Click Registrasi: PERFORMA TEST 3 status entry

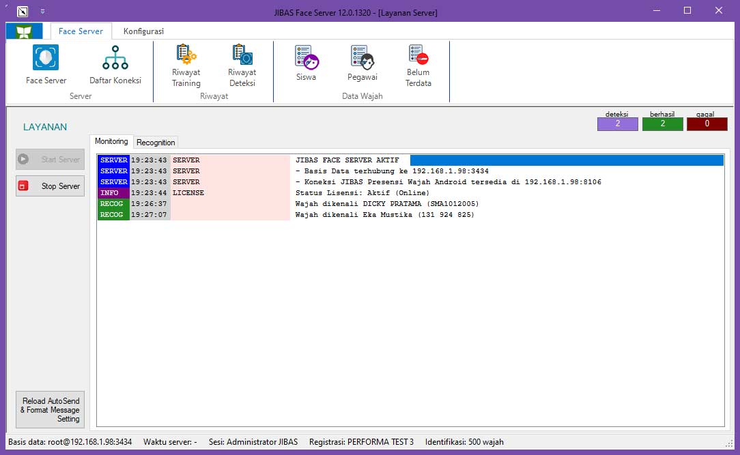point(361,442)
